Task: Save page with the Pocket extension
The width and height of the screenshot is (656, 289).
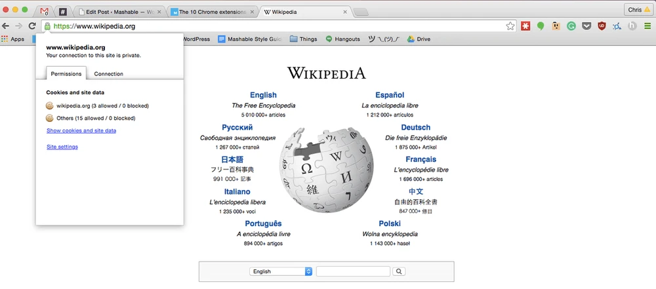Action: point(586,26)
